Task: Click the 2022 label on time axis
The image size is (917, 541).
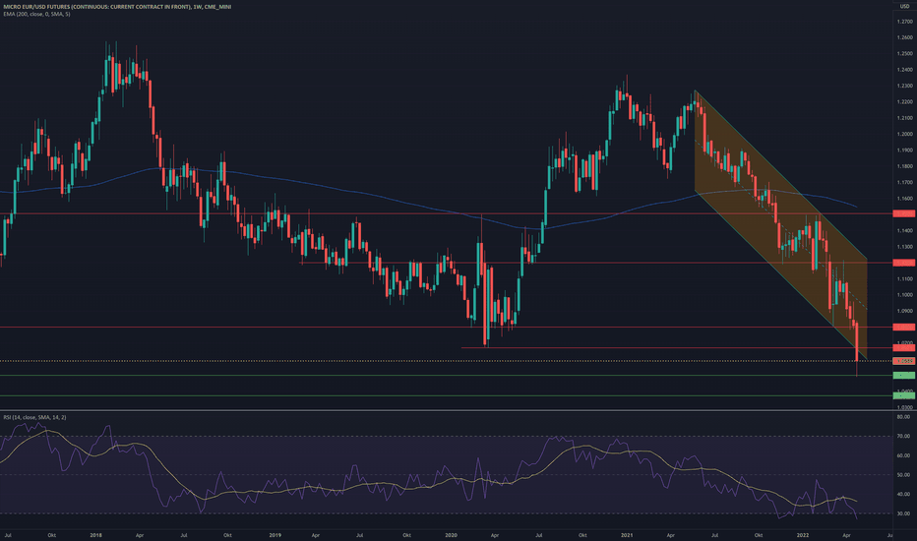Action: [803, 535]
